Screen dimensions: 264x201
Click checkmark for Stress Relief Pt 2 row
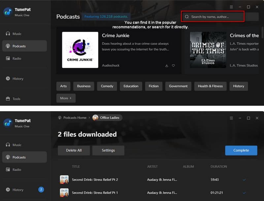(x=244, y=180)
